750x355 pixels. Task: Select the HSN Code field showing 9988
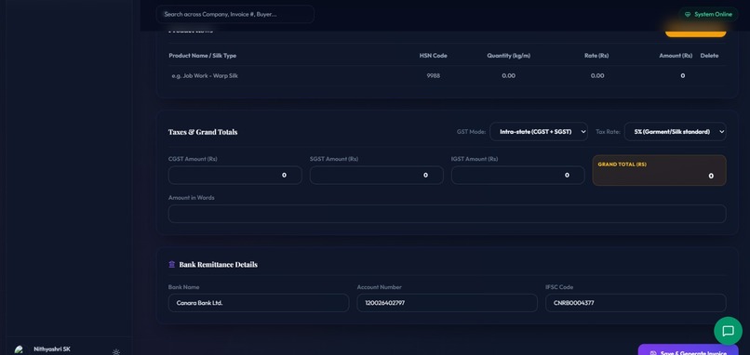click(434, 75)
